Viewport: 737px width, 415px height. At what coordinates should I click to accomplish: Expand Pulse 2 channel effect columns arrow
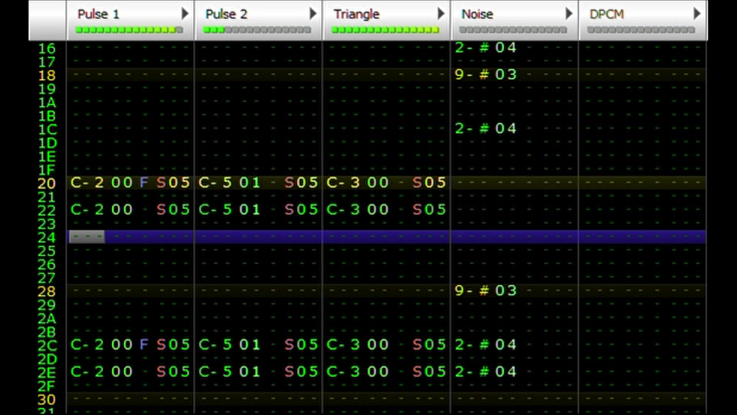coord(313,14)
